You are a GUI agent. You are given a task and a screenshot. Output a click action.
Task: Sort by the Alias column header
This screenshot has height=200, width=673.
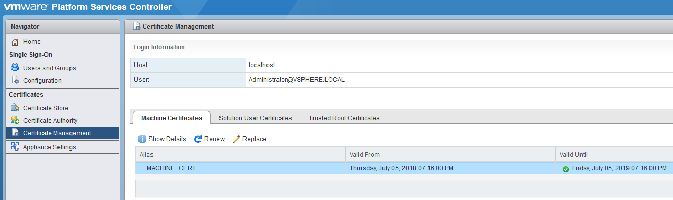pos(240,154)
